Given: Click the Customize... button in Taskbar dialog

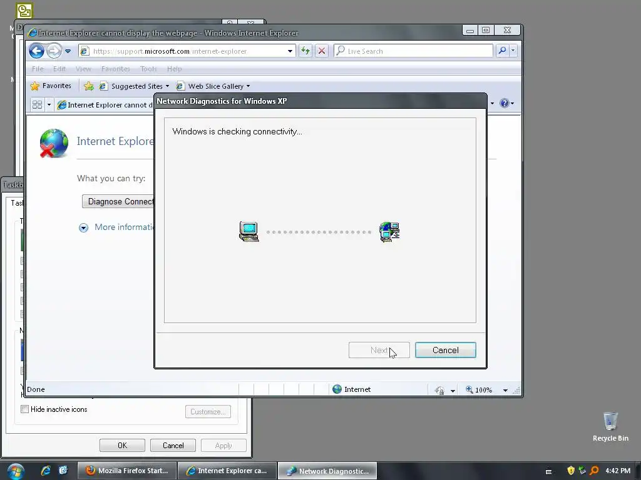Looking at the screenshot, I should click(208, 412).
